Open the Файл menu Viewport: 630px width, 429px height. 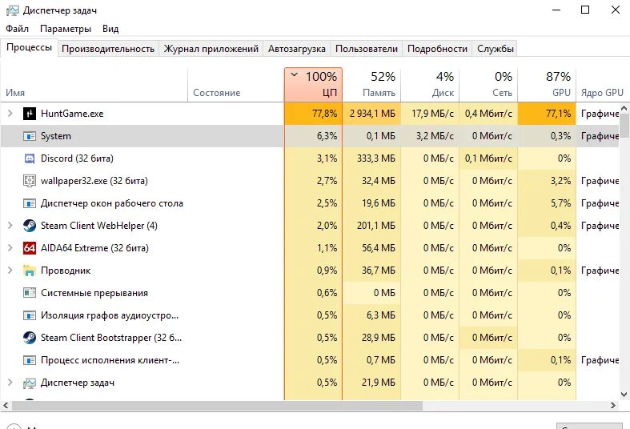[18, 29]
